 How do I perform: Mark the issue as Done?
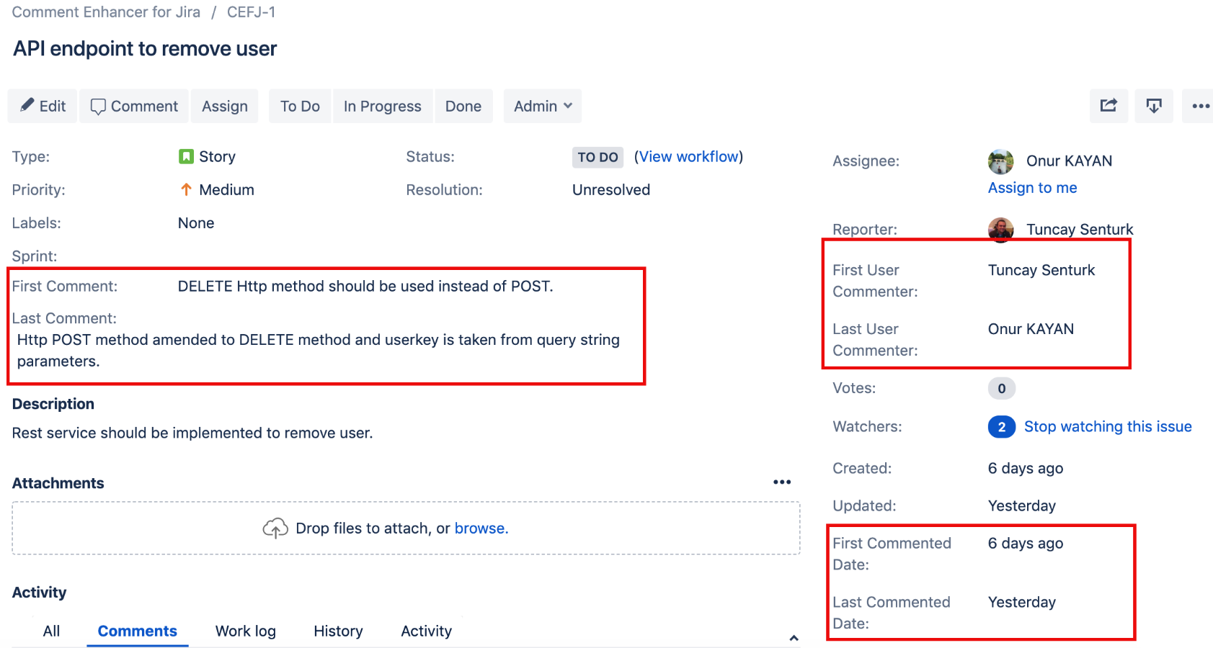point(463,107)
